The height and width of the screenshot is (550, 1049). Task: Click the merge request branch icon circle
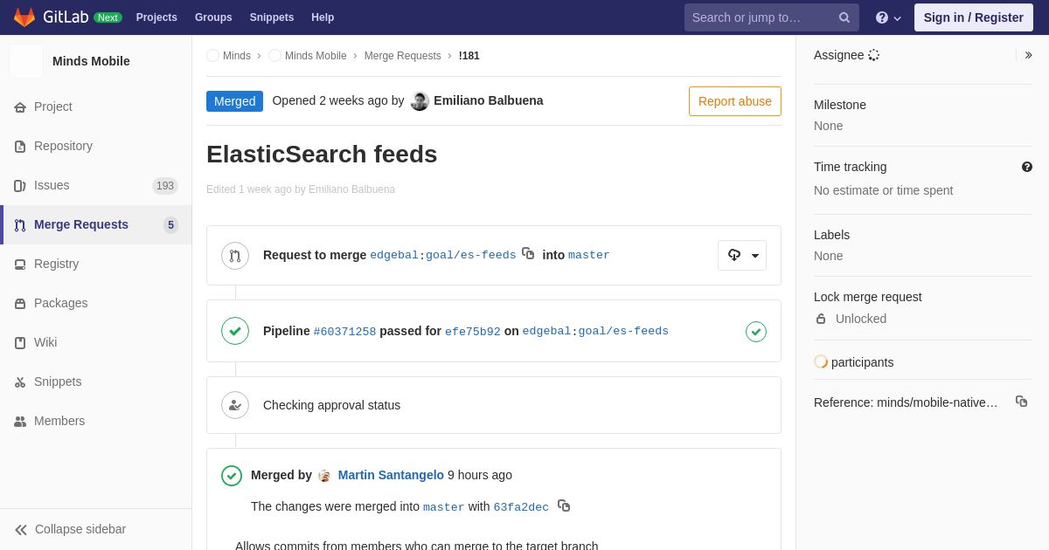coord(235,256)
